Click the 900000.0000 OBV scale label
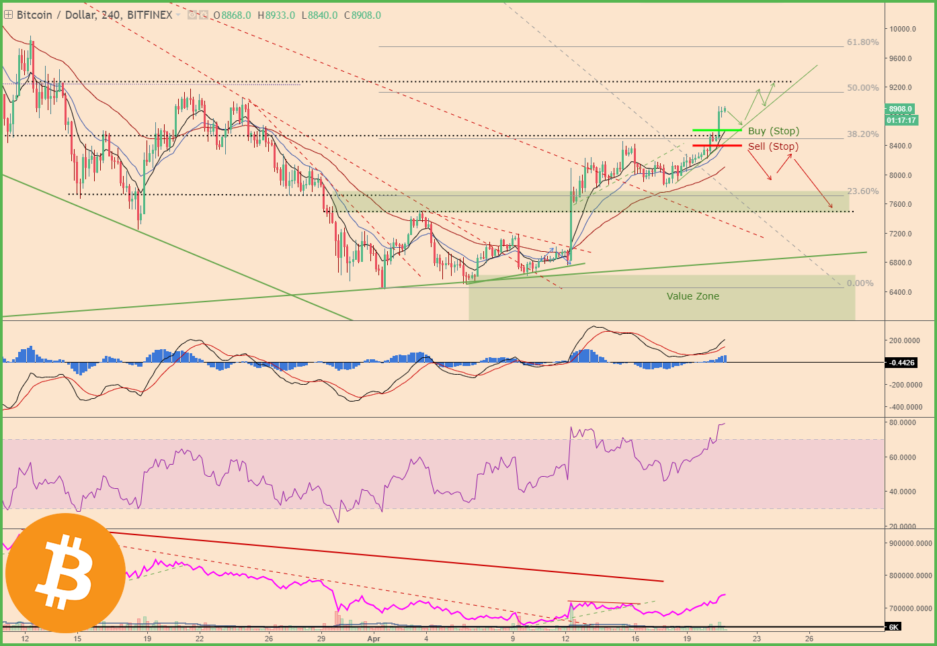The height and width of the screenshot is (646, 937). pos(910,543)
